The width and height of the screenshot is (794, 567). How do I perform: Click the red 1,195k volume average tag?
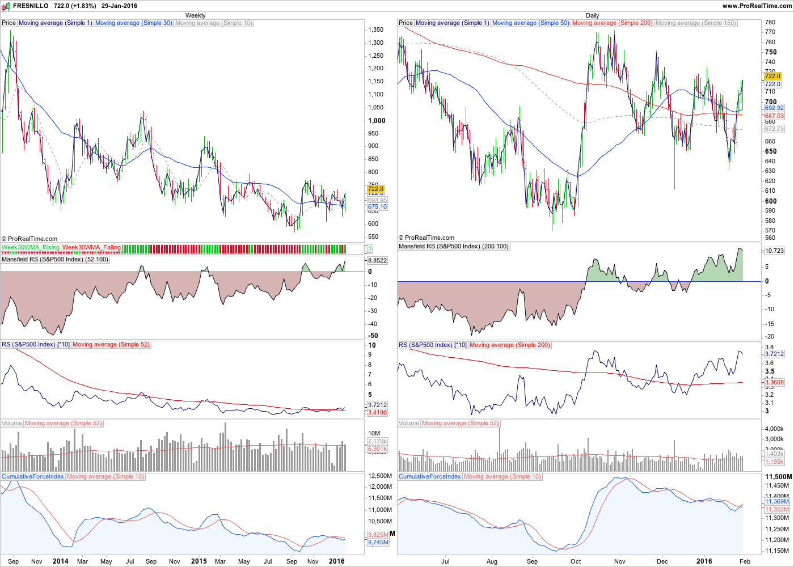[774, 462]
